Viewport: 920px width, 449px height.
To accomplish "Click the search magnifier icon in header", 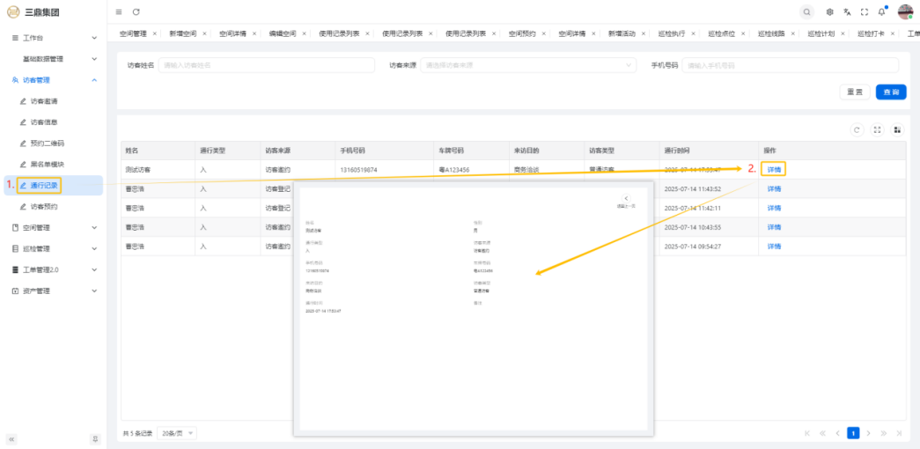I will (x=807, y=11).
